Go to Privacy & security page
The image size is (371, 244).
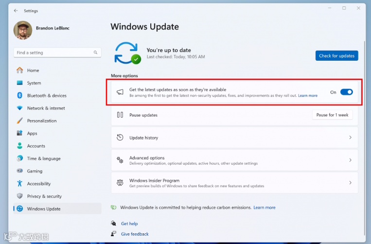pyautogui.click(x=57, y=196)
